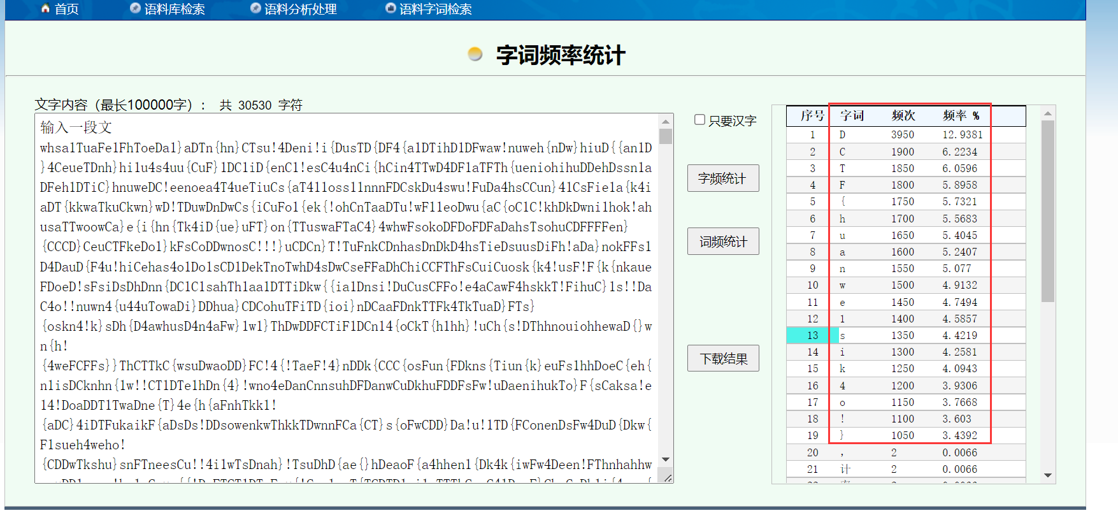Select the row for character F
This screenshot has height=527, width=1118.
[906, 185]
